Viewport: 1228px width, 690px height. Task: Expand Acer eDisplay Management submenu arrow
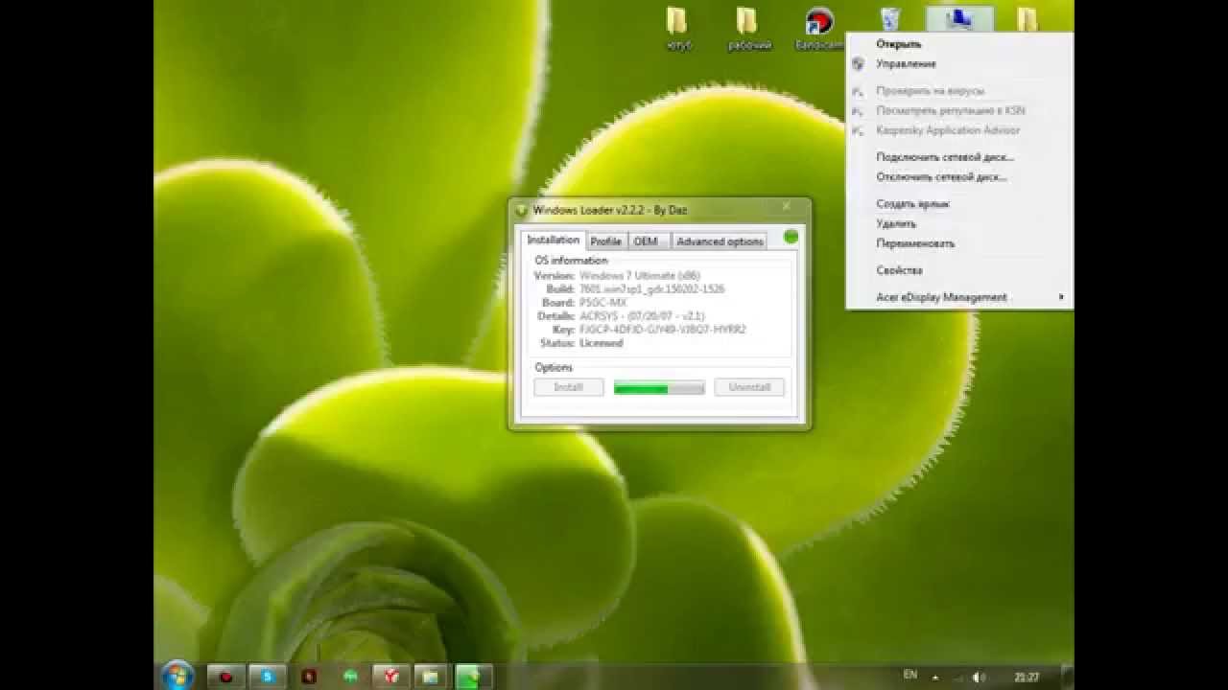tap(1061, 297)
